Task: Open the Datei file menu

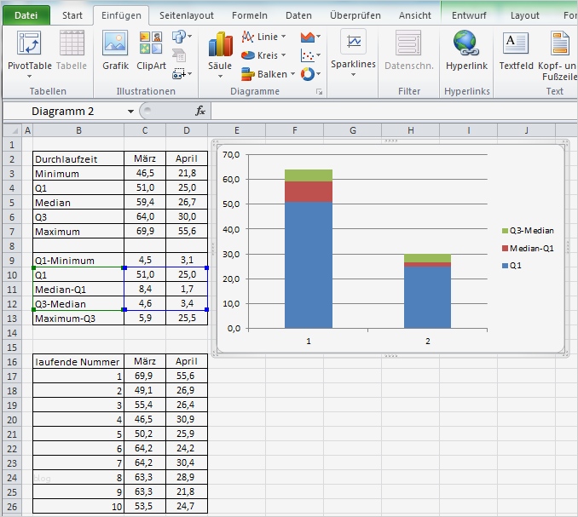Action: tap(26, 14)
